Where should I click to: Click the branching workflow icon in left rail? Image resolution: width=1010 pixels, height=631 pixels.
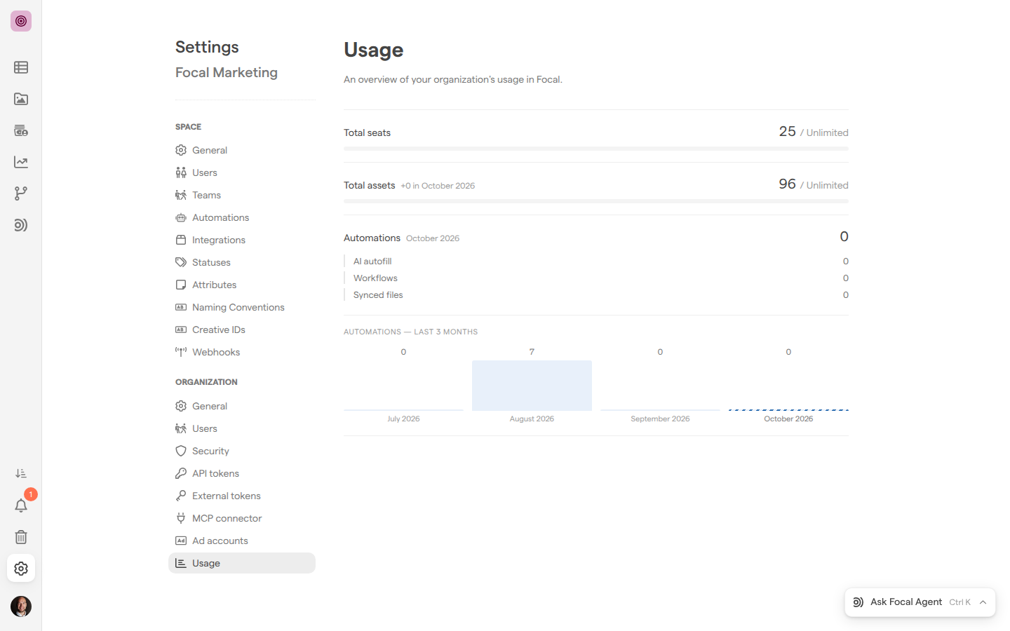[21, 194]
